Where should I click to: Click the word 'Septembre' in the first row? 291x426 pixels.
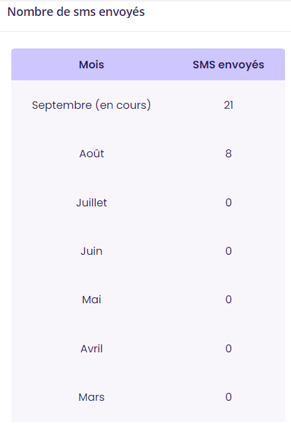[62, 105]
